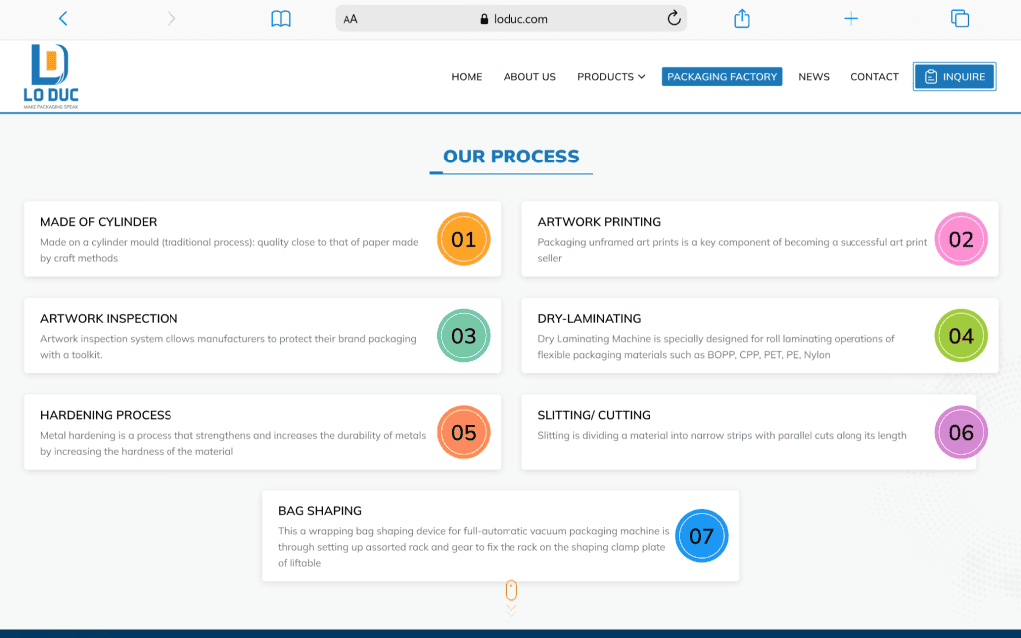
Task: Click the teal 03 circle badge
Action: 463,336
